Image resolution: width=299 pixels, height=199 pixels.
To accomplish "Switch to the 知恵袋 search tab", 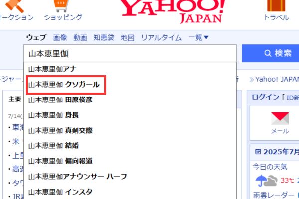I will coord(104,37).
